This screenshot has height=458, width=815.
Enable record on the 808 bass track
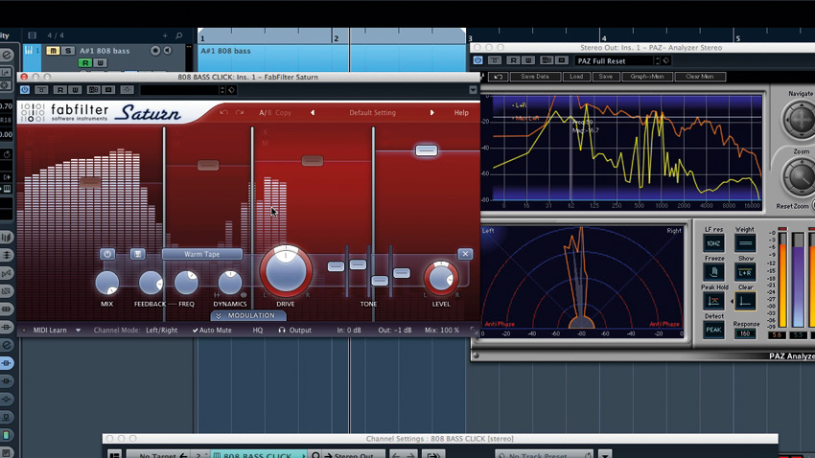coord(155,51)
